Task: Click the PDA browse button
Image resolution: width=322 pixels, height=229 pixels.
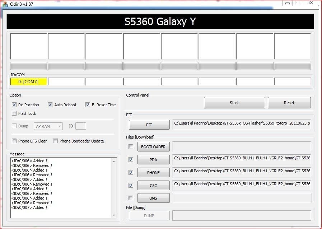Action: (154, 160)
